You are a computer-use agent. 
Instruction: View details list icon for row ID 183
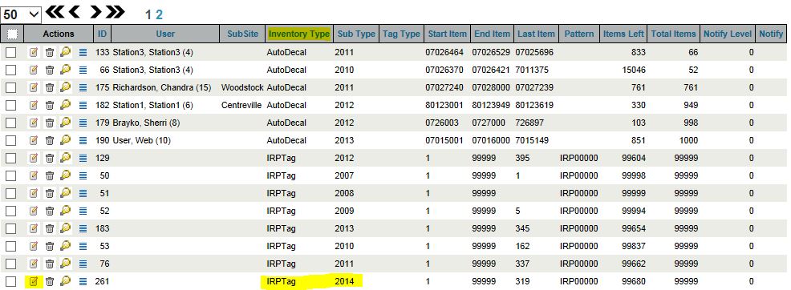click(x=83, y=228)
